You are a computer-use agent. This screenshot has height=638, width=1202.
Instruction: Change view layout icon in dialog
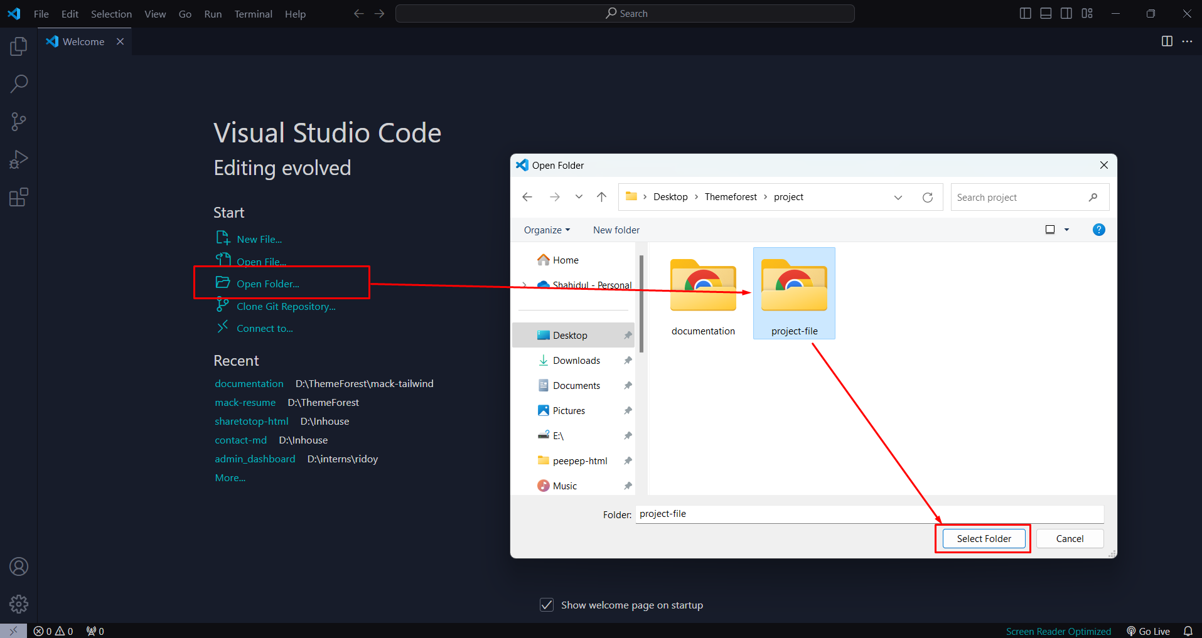[x=1050, y=230]
